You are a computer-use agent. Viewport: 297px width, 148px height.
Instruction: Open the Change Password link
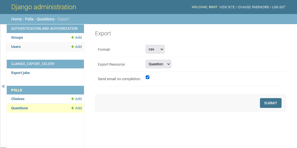pyautogui.click(x=253, y=7)
